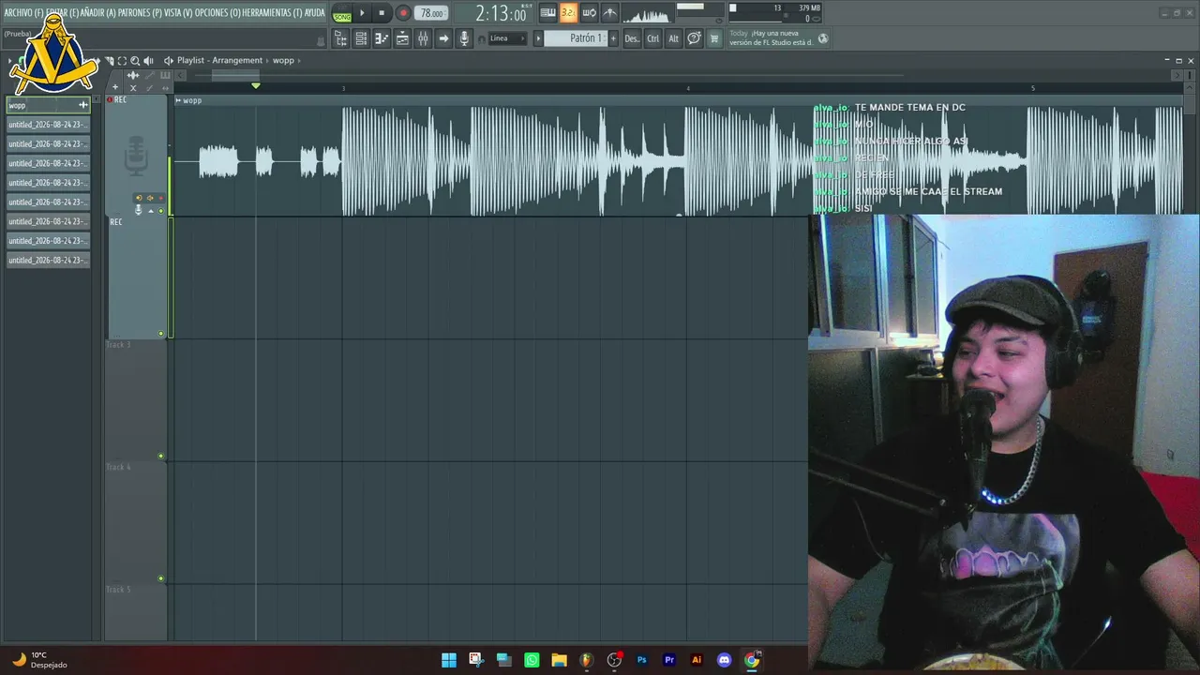Click the arrow icon next to Mixer
The height and width of the screenshot is (675, 1200).
click(x=443, y=38)
